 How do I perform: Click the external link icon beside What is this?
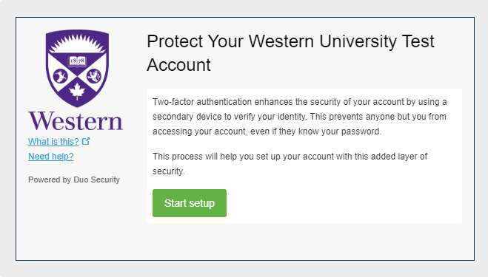click(x=86, y=141)
